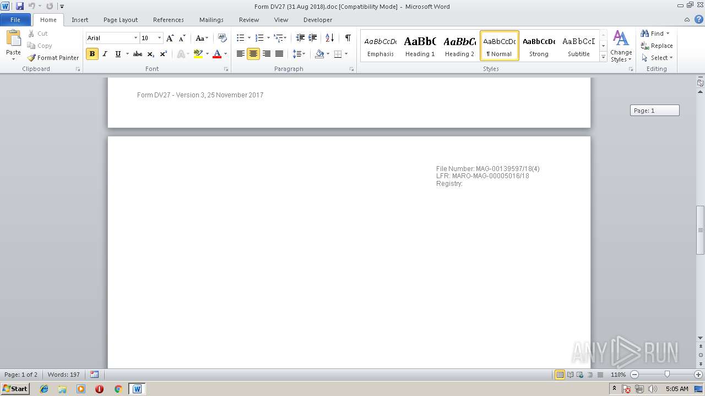Screen dimensions: 705x396
Task: Toggle Italic formatting
Action: coord(105,54)
